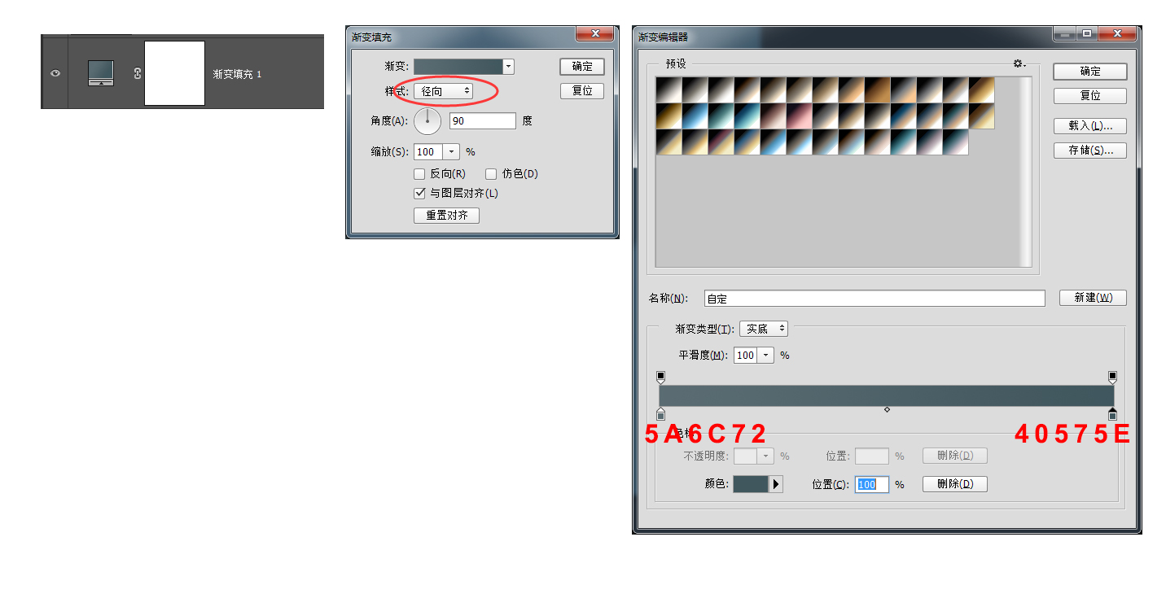The image size is (1166, 607).
Task: Minimize the 渐变编辑器 window
Action: coord(1063,33)
